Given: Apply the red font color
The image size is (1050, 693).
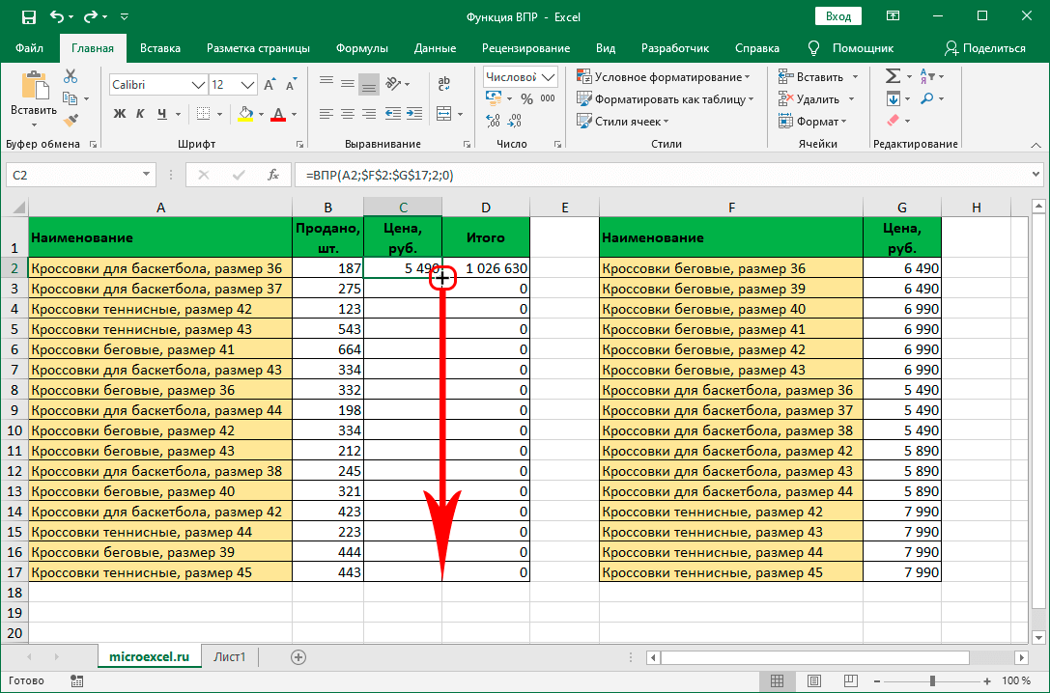Looking at the screenshot, I should pyautogui.click(x=278, y=115).
